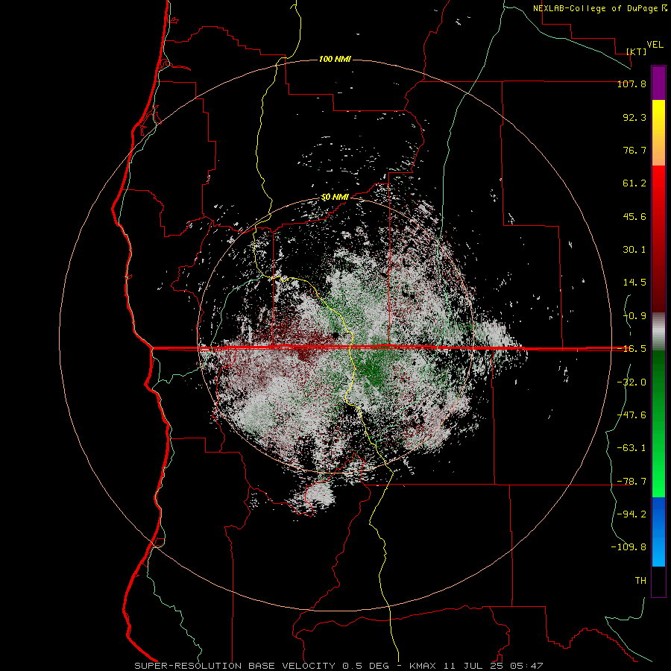Image resolution: width=671 pixels, height=671 pixels.
Task: Select the -63.1 velocity scale value
Action: [x=631, y=448]
